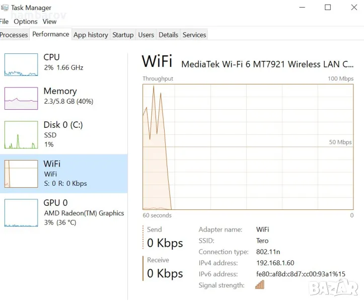This screenshot has width=364, height=302.
Task: Open the Options menu
Action: pos(26,22)
